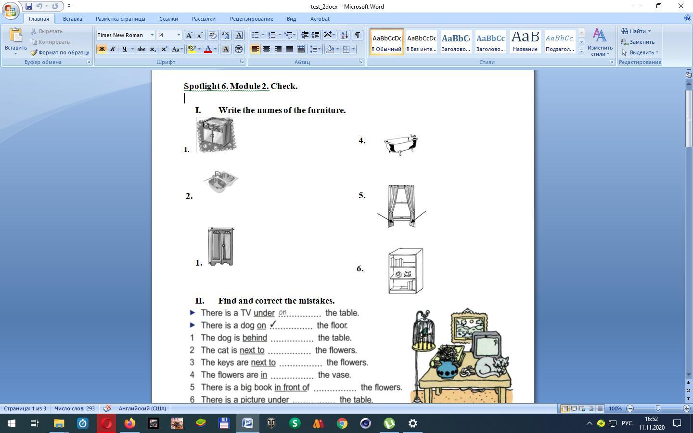The width and height of the screenshot is (693, 433).
Task: Open the round Office button menu
Action: click(11, 10)
